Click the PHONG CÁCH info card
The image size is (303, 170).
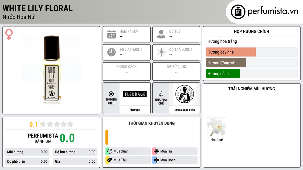tap(127, 71)
